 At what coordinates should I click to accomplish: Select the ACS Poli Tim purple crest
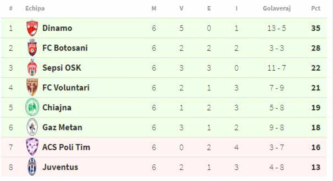[32, 147]
